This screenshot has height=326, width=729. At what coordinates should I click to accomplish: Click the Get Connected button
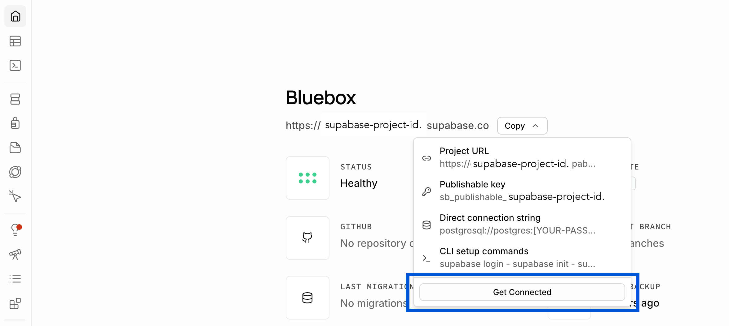tap(522, 292)
